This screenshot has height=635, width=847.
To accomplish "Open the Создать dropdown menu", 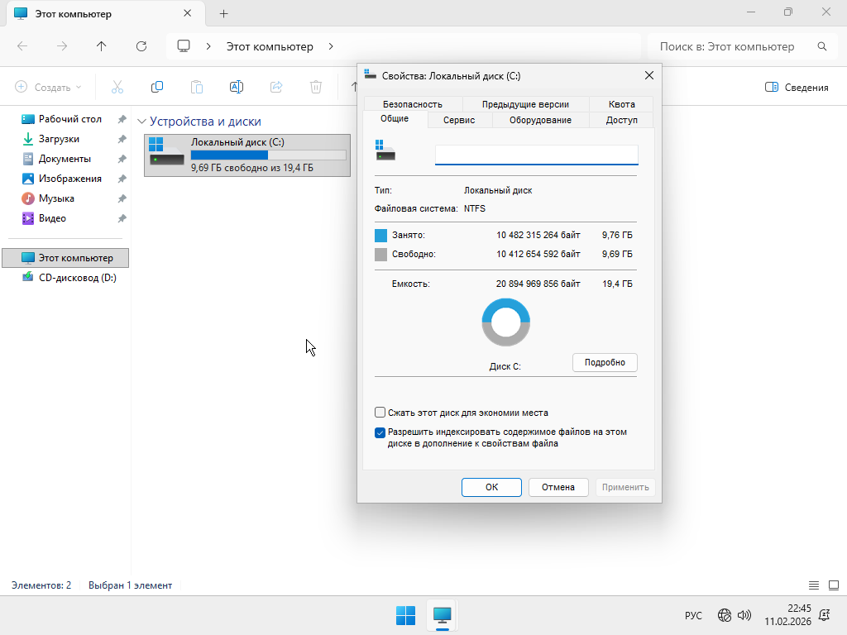I will (49, 87).
